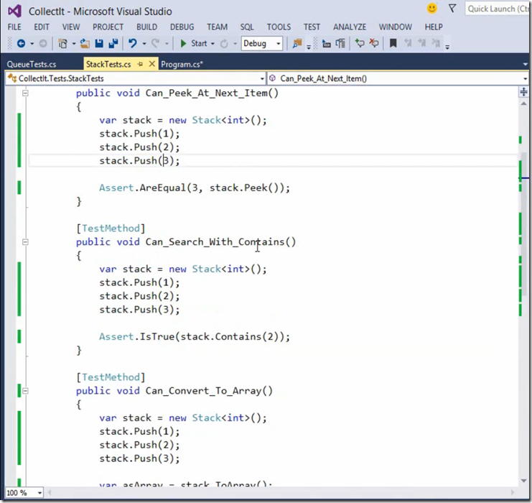Screen dimensions: 532x503
Task: Click the Open File folder icon
Action: [85, 43]
